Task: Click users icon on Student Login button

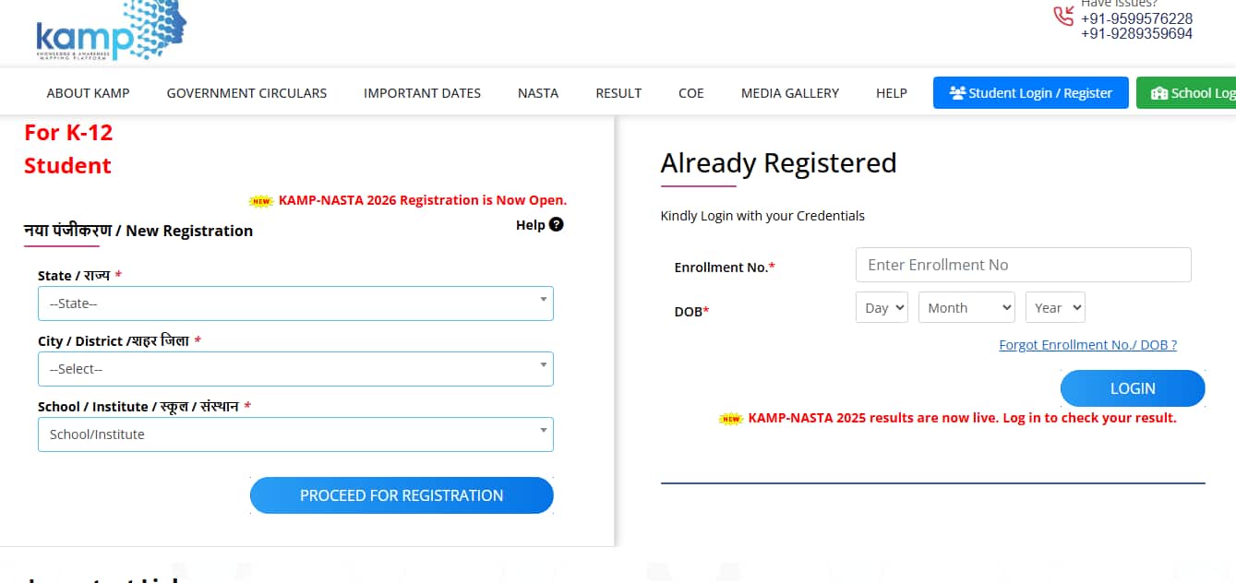Action: (x=957, y=93)
